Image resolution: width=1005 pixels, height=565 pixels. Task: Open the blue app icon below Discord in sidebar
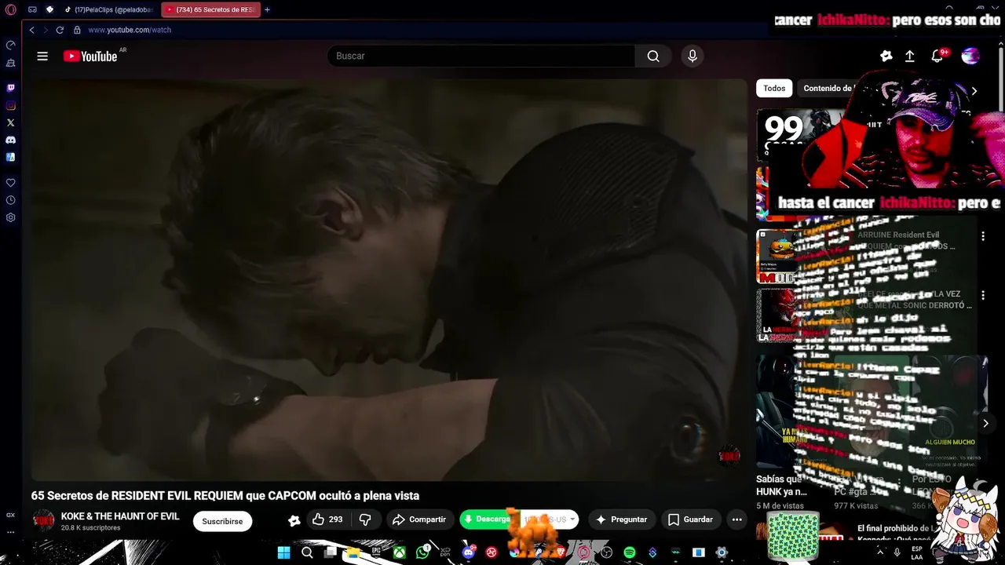point(10,157)
